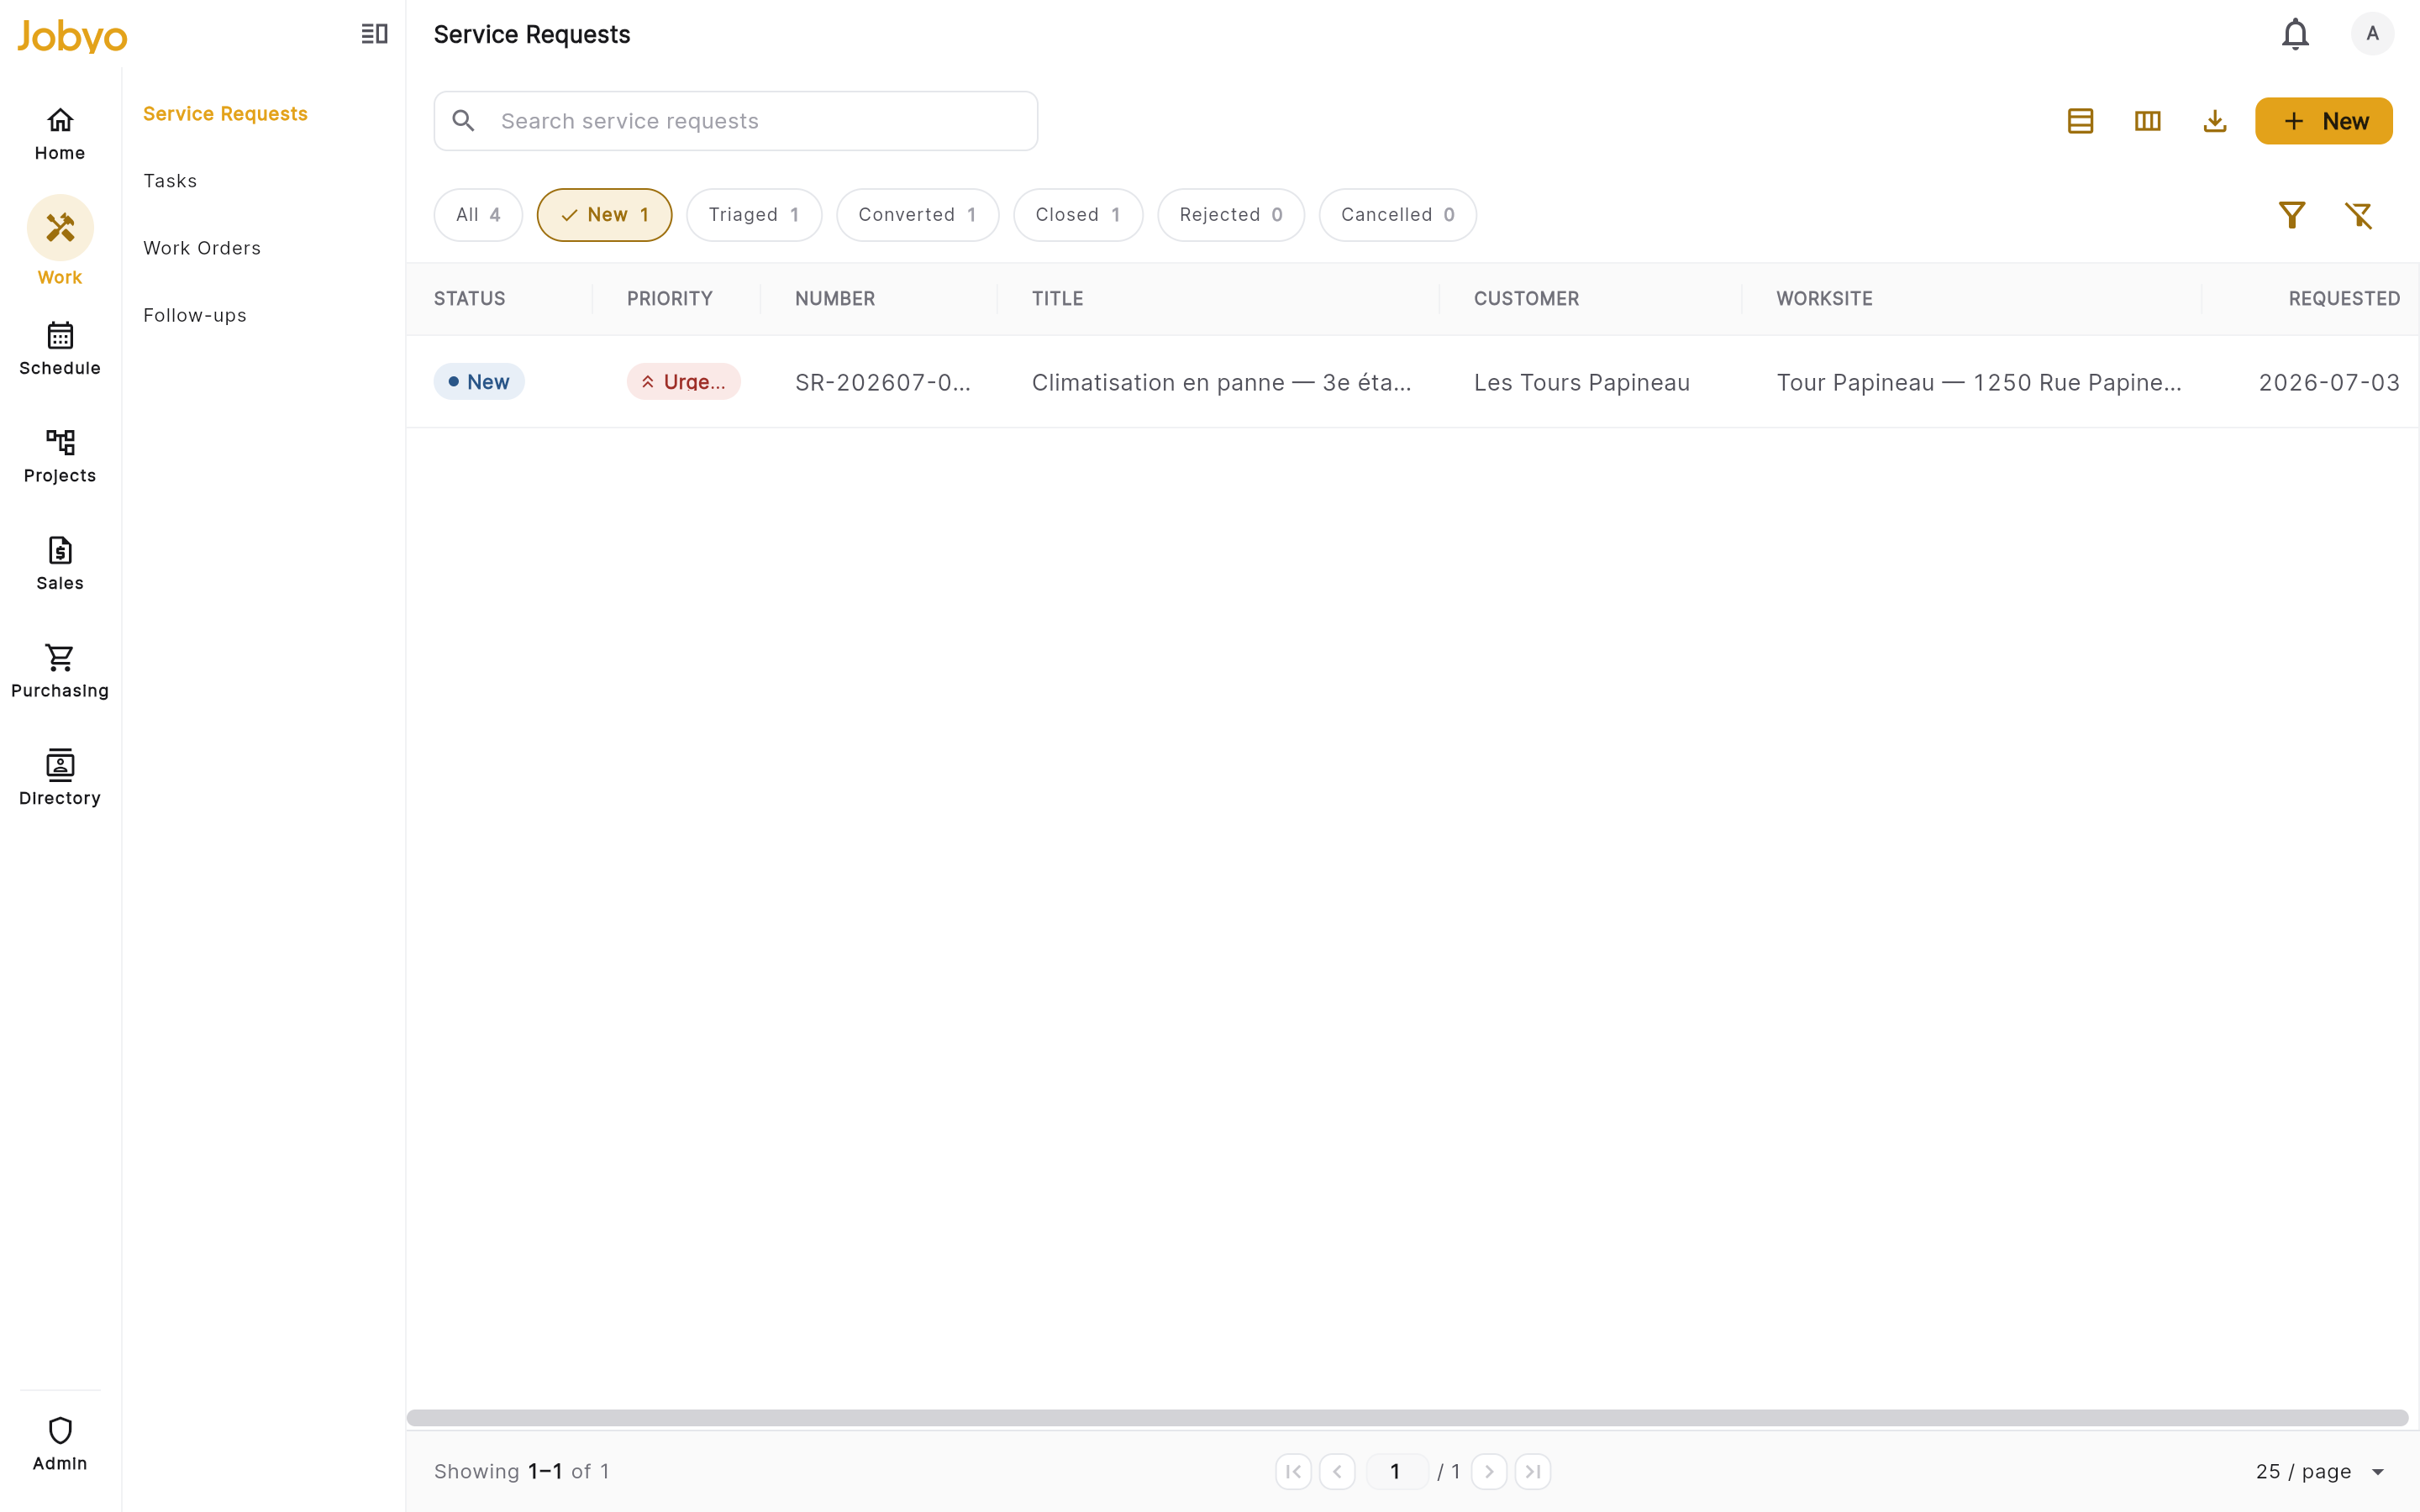Screen dimensions: 2420x1512
Task: Sort by PRIORITY column header
Action: (x=670, y=299)
